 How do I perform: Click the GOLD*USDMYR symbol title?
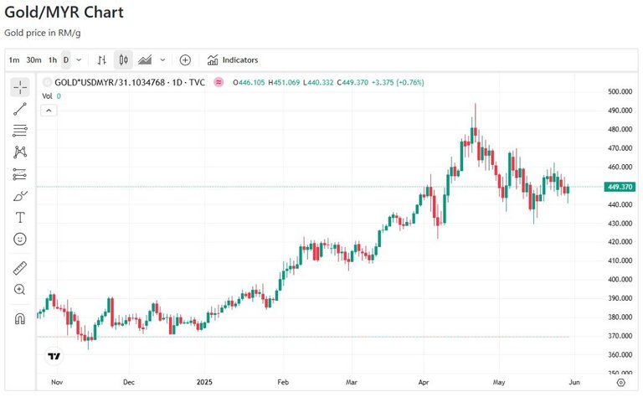click(x=130, y=82)
